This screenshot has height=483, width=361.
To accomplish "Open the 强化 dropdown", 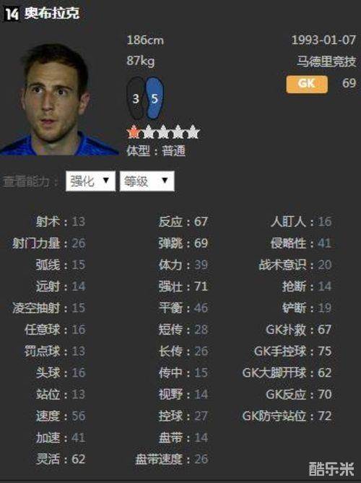I will point(90,181).
